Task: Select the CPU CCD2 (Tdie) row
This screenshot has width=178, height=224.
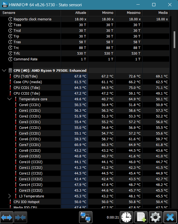Action: point(88,94)
